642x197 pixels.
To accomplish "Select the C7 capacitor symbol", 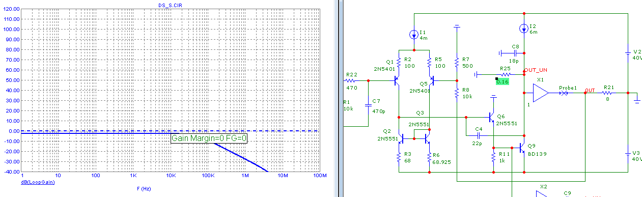I will pos(368,105).
